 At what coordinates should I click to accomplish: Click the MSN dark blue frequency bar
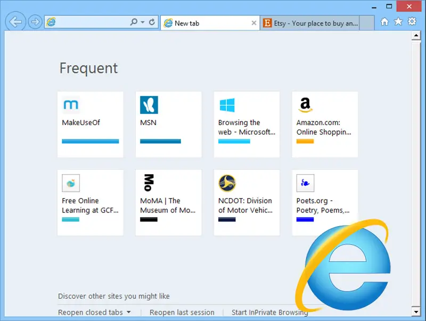pyautogui.click(x=160, y=141)
